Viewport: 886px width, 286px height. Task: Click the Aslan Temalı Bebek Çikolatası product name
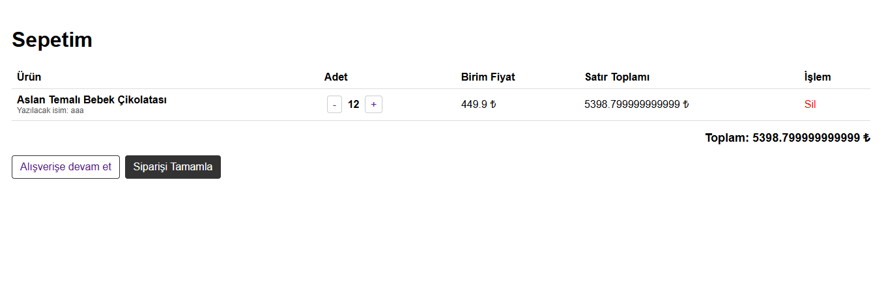coord(92,100)
